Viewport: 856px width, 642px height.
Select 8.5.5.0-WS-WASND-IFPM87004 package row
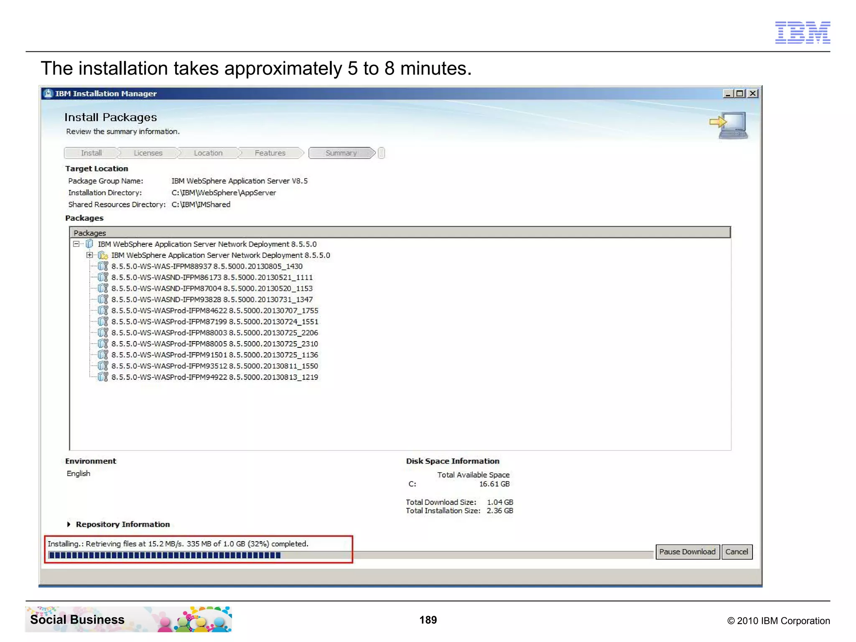[212, 288]
